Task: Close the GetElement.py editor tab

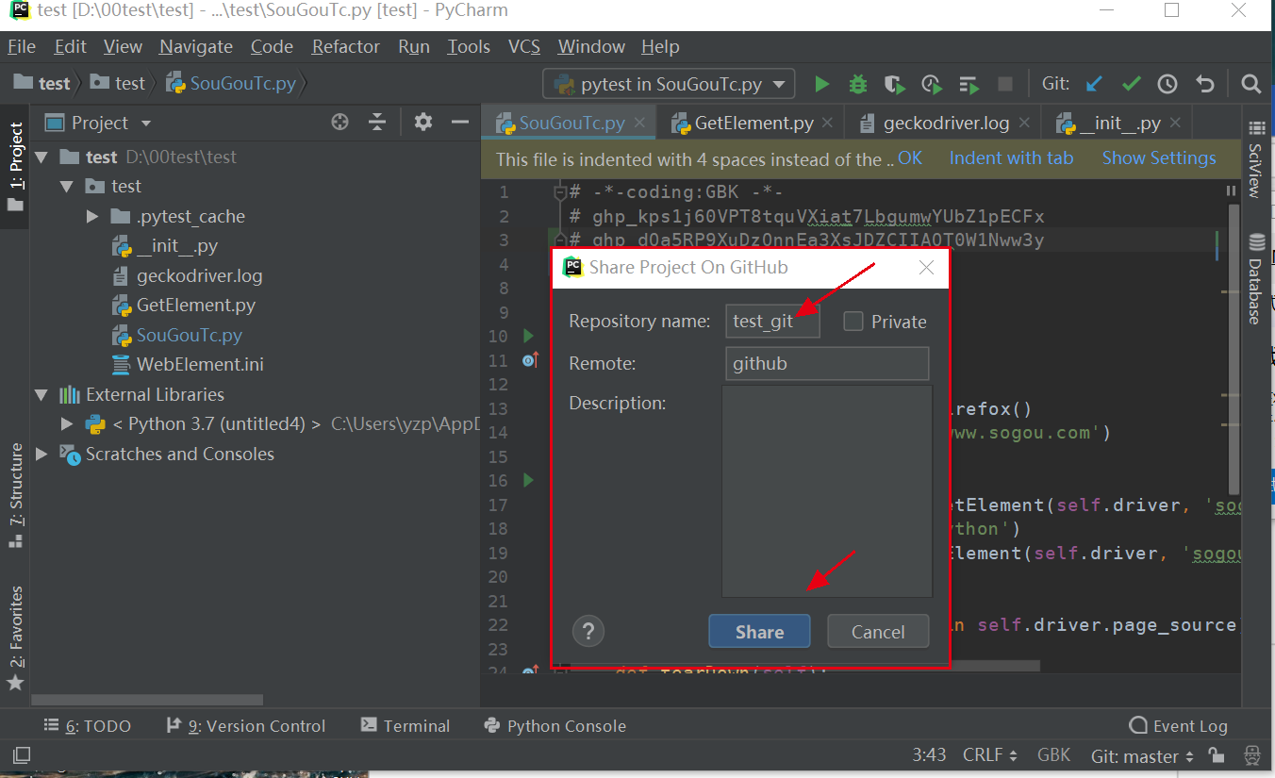Action: pos(828,123)
